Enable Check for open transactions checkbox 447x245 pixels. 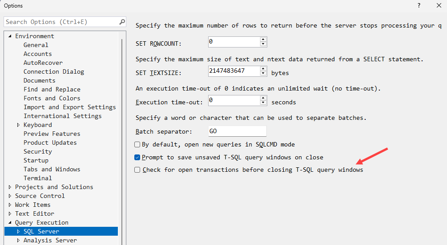137,170
